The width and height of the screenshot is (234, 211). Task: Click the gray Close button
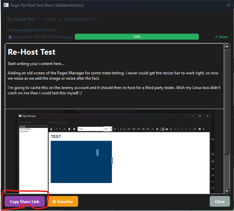pos(220,201)
